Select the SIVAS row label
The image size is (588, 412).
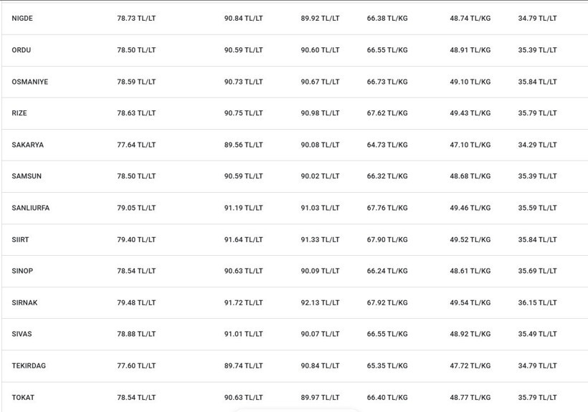22,334
